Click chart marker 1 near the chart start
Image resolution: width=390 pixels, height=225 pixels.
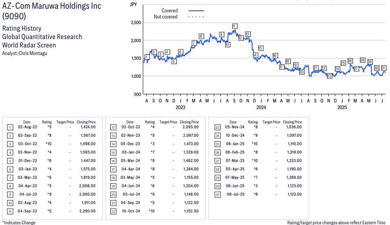[x=147, y=57]
